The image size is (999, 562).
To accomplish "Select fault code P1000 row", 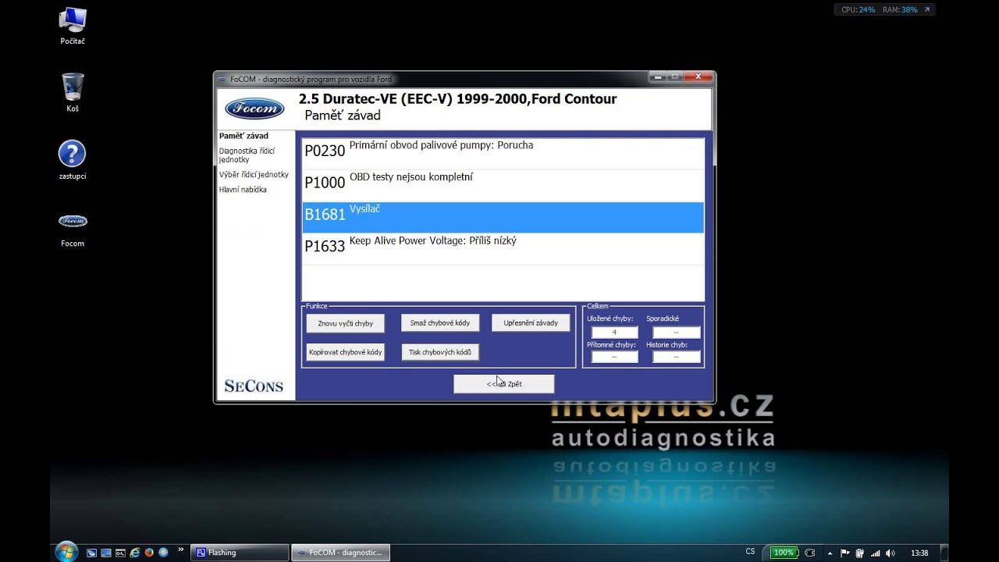I will [x=503, y=186].
